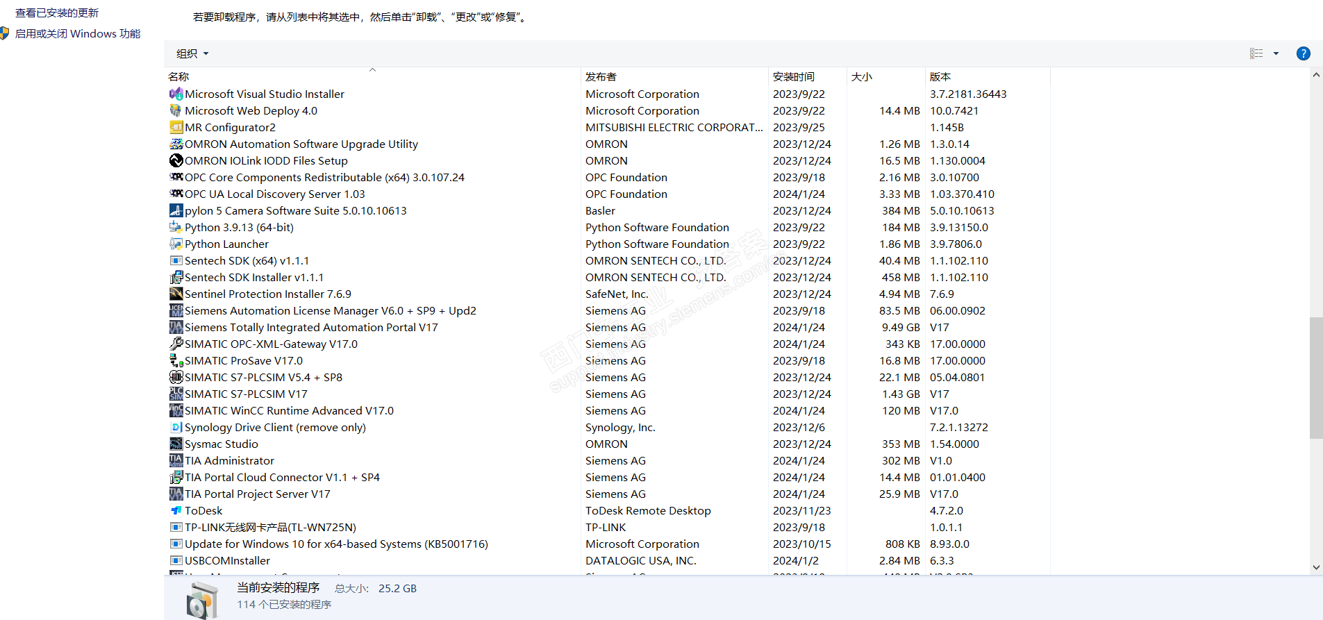Click the Synology Drive Client icon
1323x620 pixels.
[176, 427]
